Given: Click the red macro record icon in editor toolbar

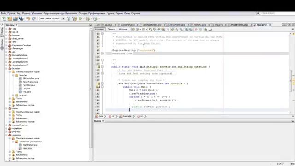Looking at the screenshot, I should [196, 30].
